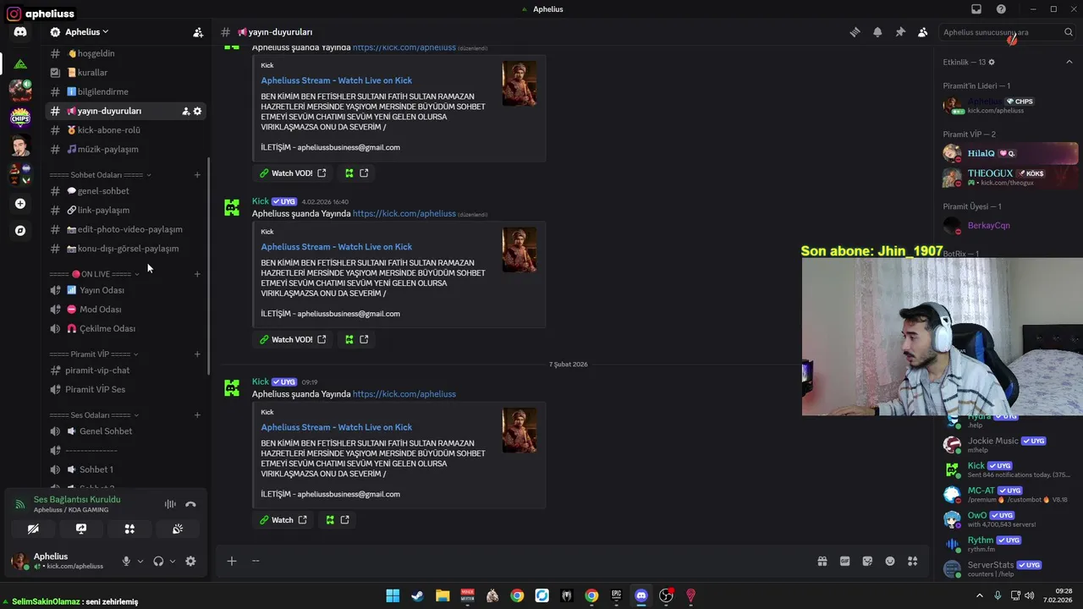The width and height of the screenshot is (1083, 609).
Task: Open emoji picker
Action: pyautogui.click(x=890, y=561)
